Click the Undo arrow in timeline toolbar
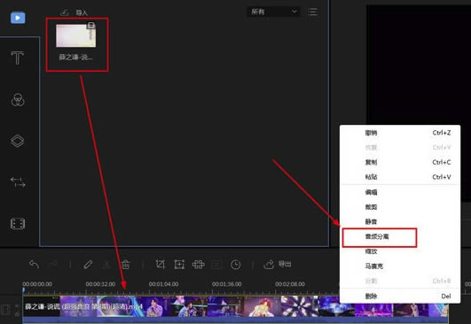 point(35,265)
